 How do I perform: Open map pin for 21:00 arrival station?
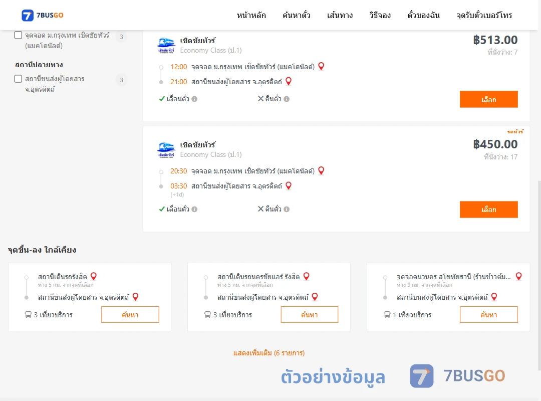pyautogui.click(x=289, y=82)
